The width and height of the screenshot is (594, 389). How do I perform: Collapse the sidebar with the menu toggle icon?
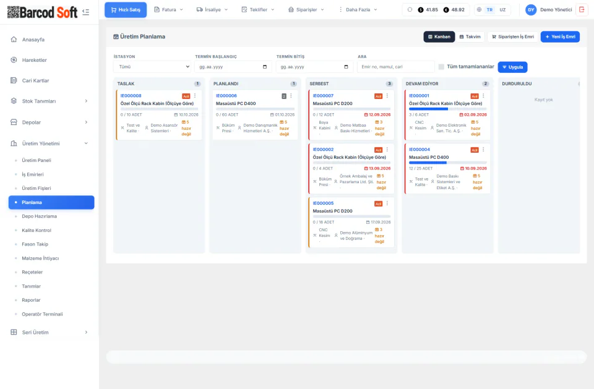pyautogui.click(x=85, y=12)
